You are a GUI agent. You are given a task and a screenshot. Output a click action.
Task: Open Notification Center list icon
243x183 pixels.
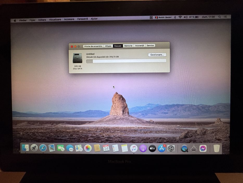click(x=225, y=16)
